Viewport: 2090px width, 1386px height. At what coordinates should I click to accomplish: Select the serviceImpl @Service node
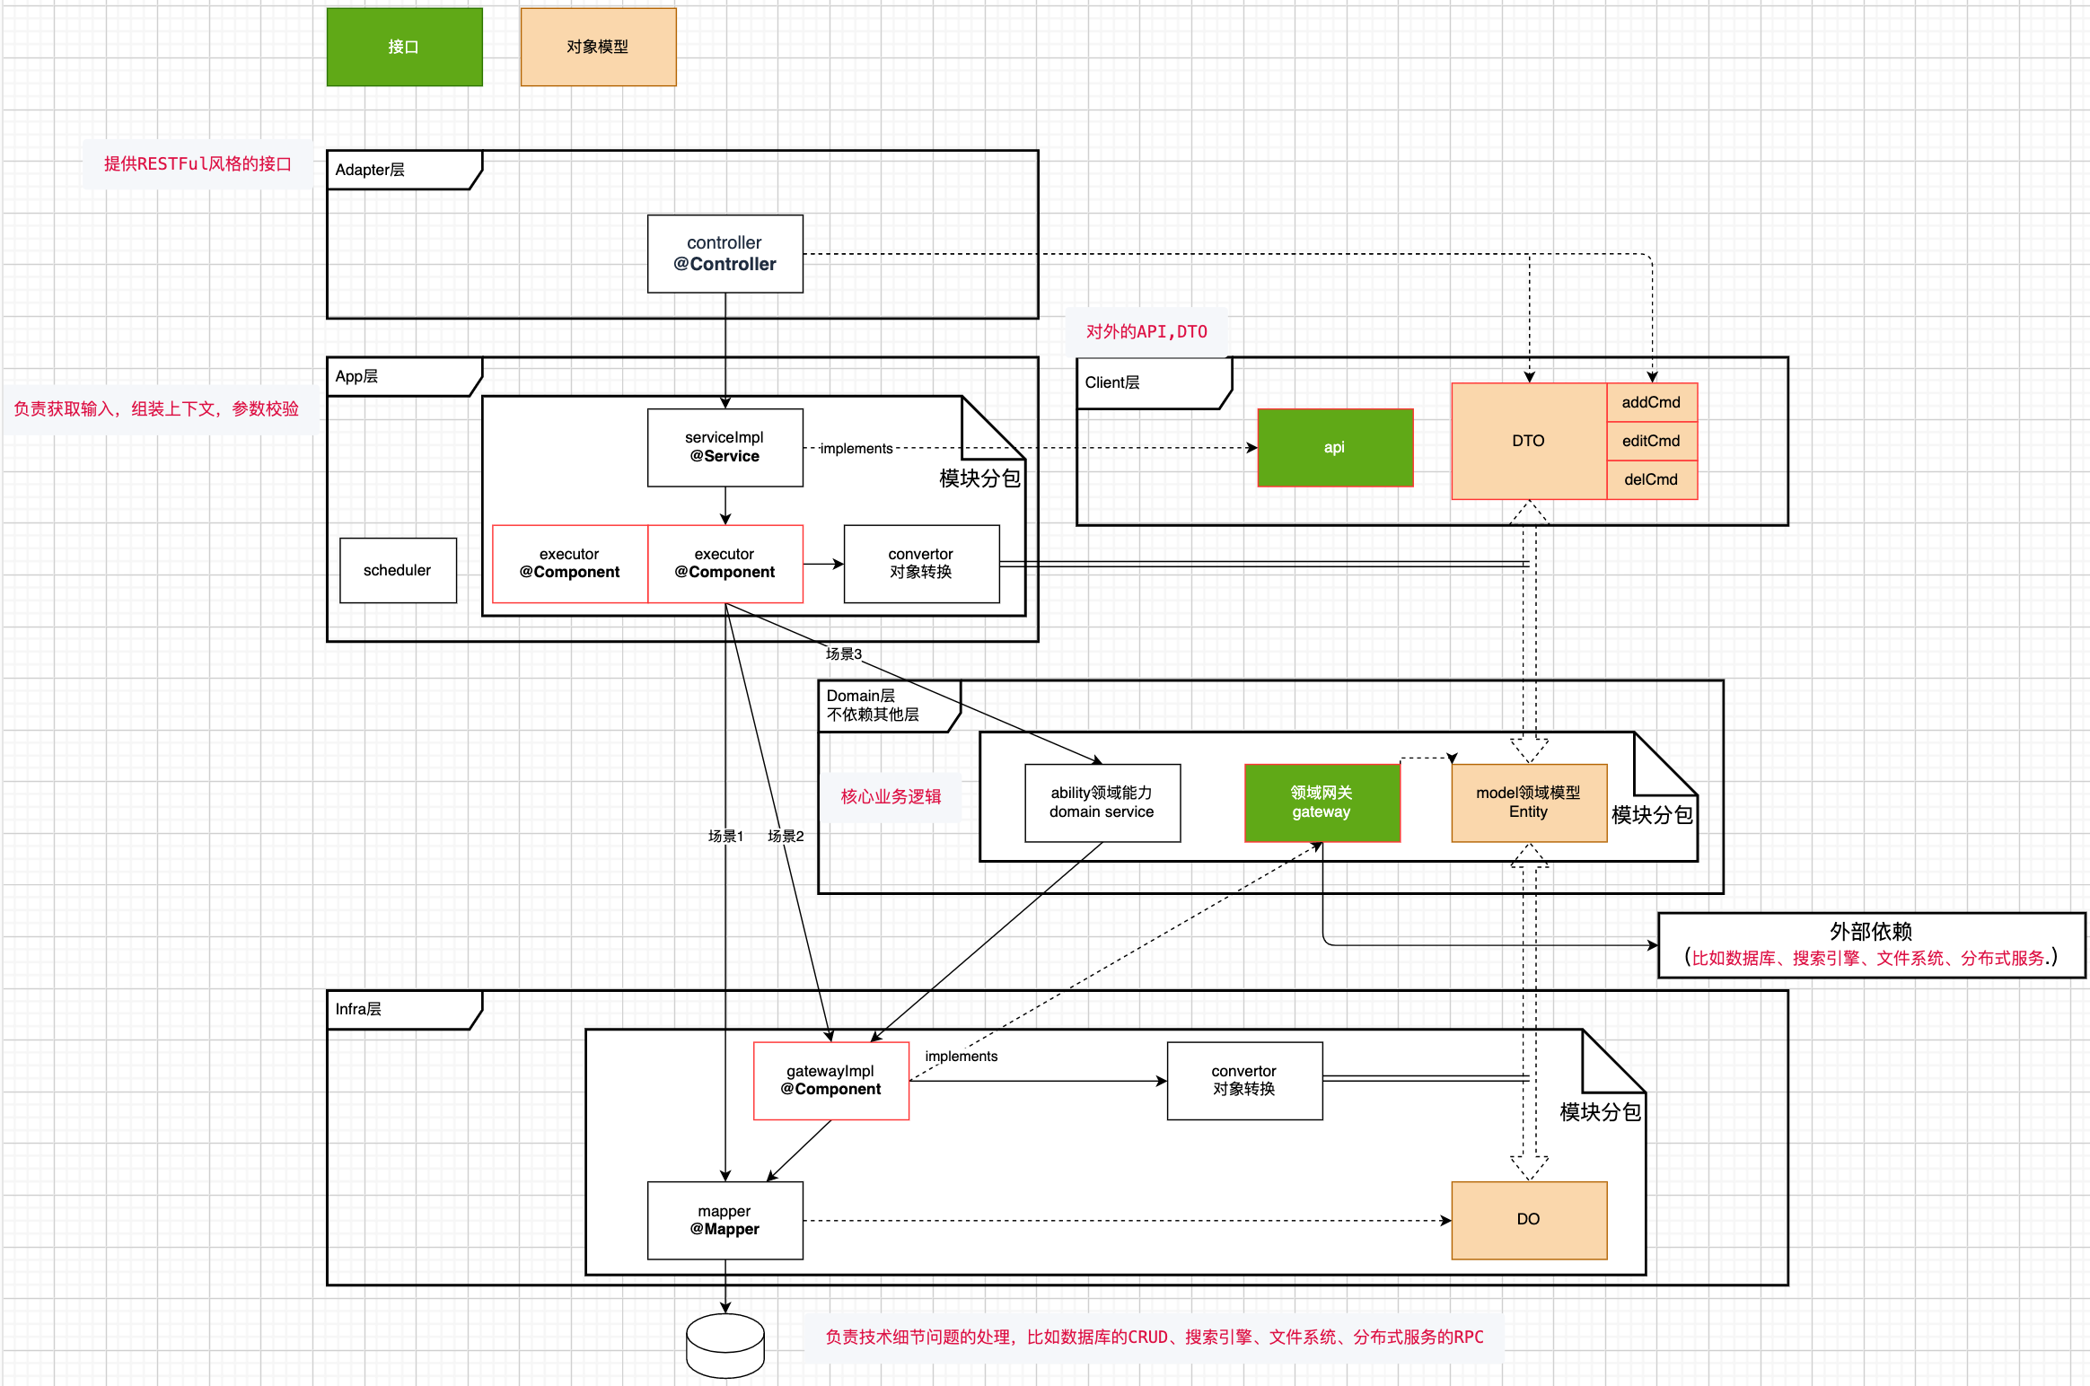pos(724,447)
